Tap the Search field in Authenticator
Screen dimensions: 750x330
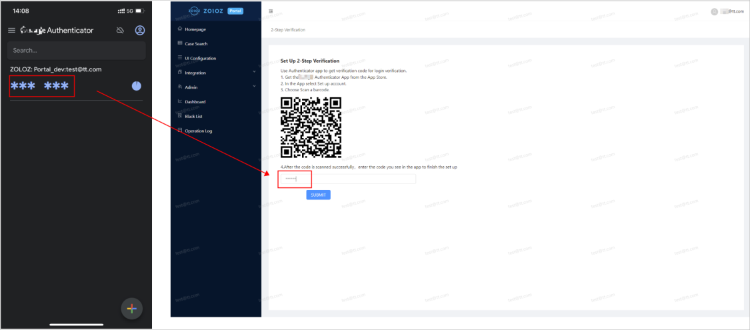(x=77, y=50)
